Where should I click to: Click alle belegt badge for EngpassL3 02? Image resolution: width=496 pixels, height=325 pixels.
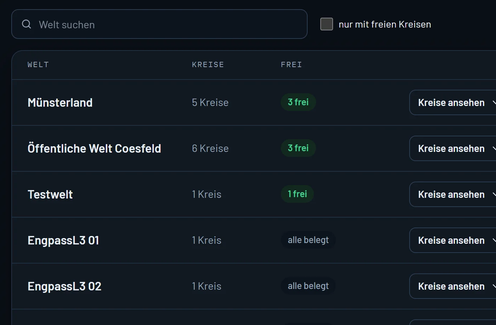click(308, 286)
